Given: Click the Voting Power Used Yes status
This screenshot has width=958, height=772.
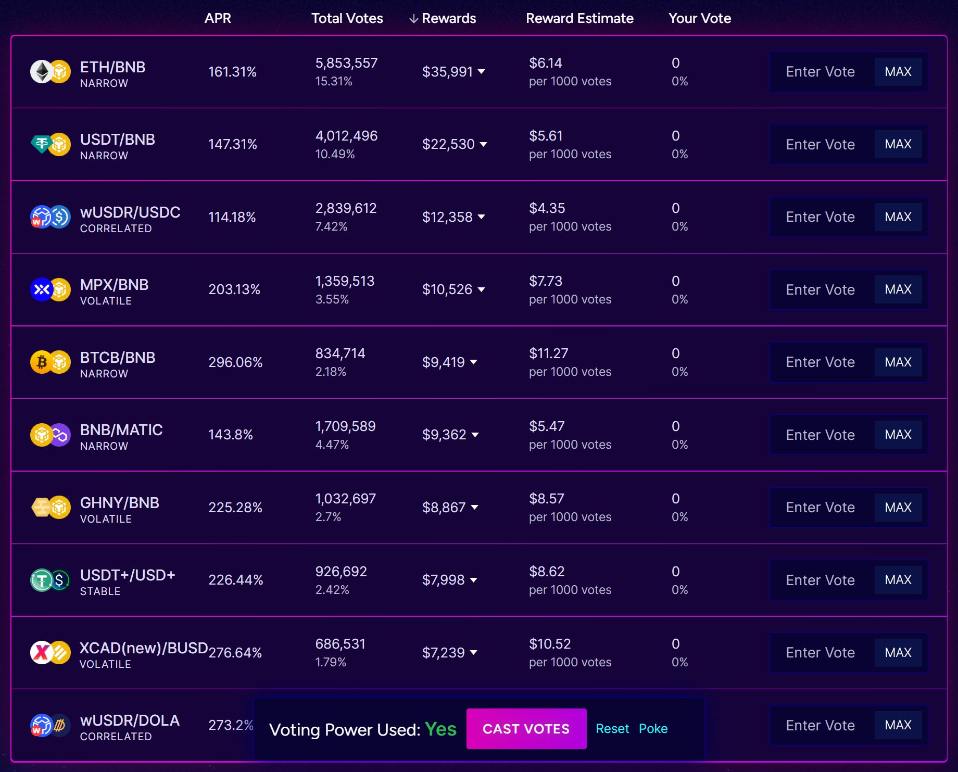Looking at the screenshot, I should pyautogui.click(x=440, y=729).
